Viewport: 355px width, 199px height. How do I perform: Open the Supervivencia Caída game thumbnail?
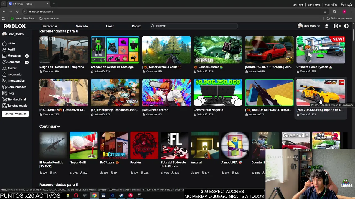(166, 50)
